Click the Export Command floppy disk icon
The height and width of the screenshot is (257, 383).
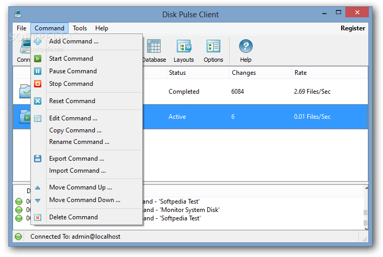(38, 159)
